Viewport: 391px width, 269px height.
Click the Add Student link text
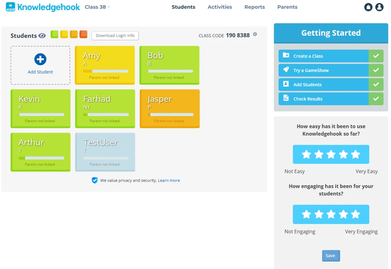coord(40,72)
